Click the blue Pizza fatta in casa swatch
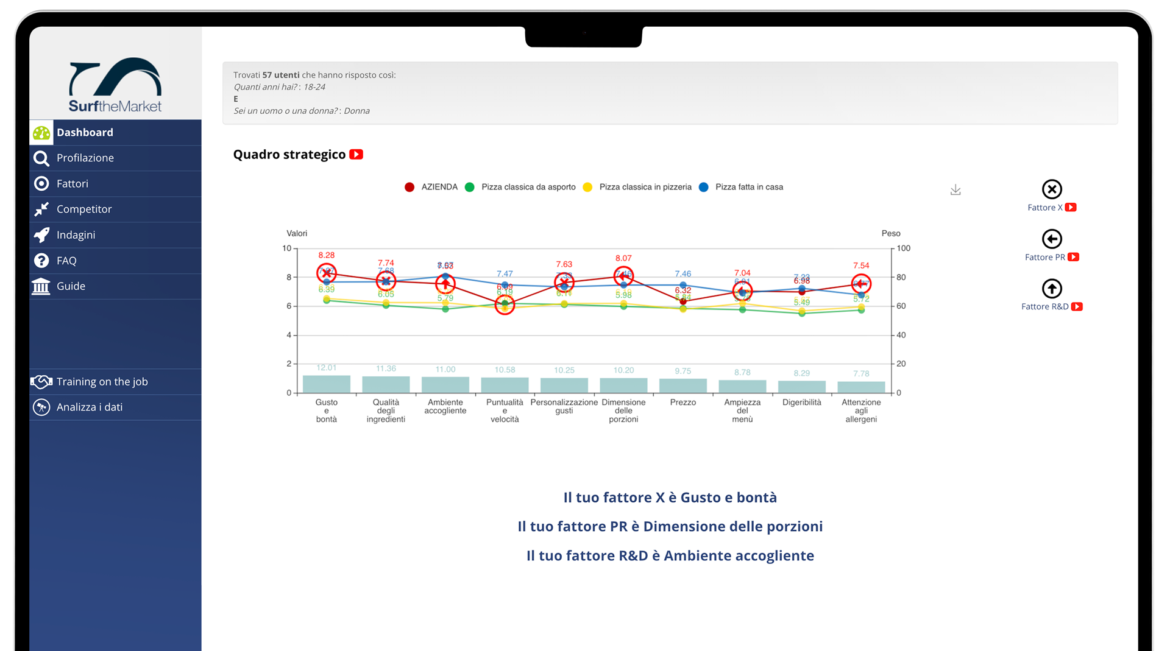1170x651 pixels. pyautogui.click(x=704, y=187)
